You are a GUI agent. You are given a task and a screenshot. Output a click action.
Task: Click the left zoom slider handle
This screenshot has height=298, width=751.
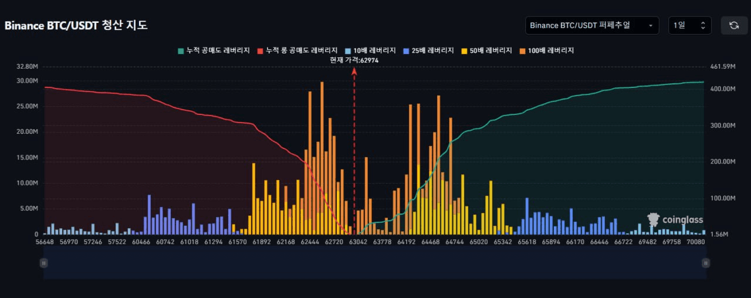(x=43, y=263)
